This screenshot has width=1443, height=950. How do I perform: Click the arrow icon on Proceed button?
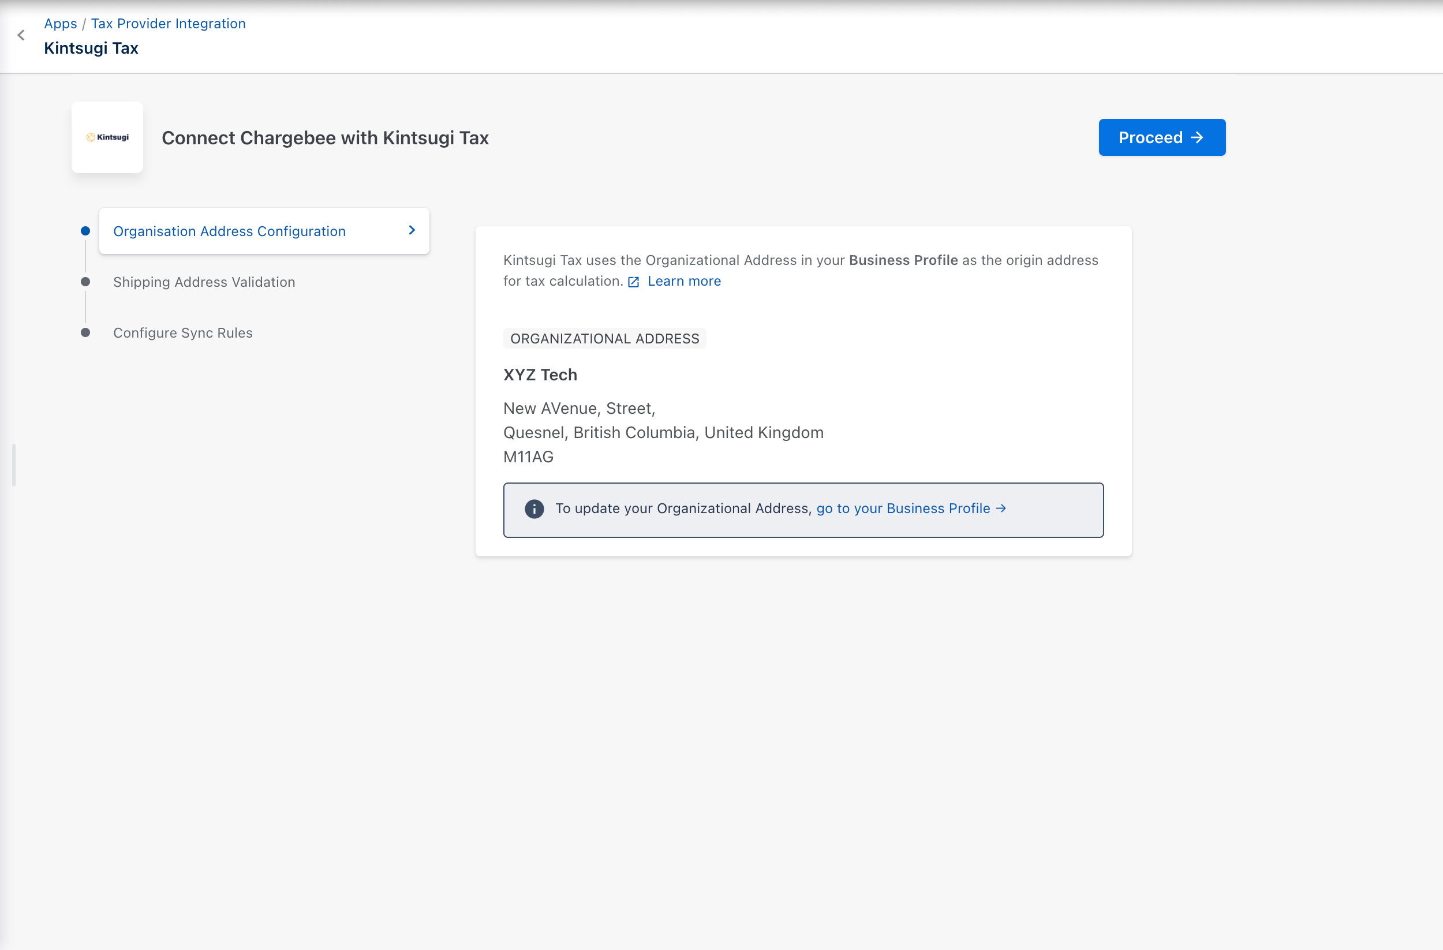coord(1197,137)
